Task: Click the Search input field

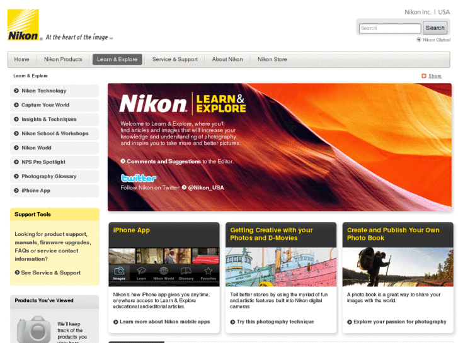Action: [x=390, y=28]
